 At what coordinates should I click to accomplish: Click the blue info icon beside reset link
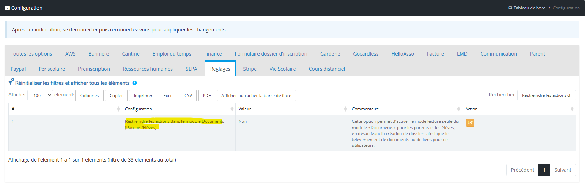click(x=135, y=83)
